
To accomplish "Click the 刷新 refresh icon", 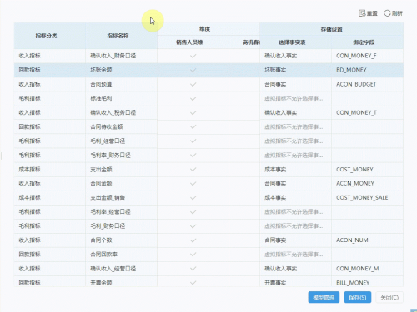I will pos(388,13).
